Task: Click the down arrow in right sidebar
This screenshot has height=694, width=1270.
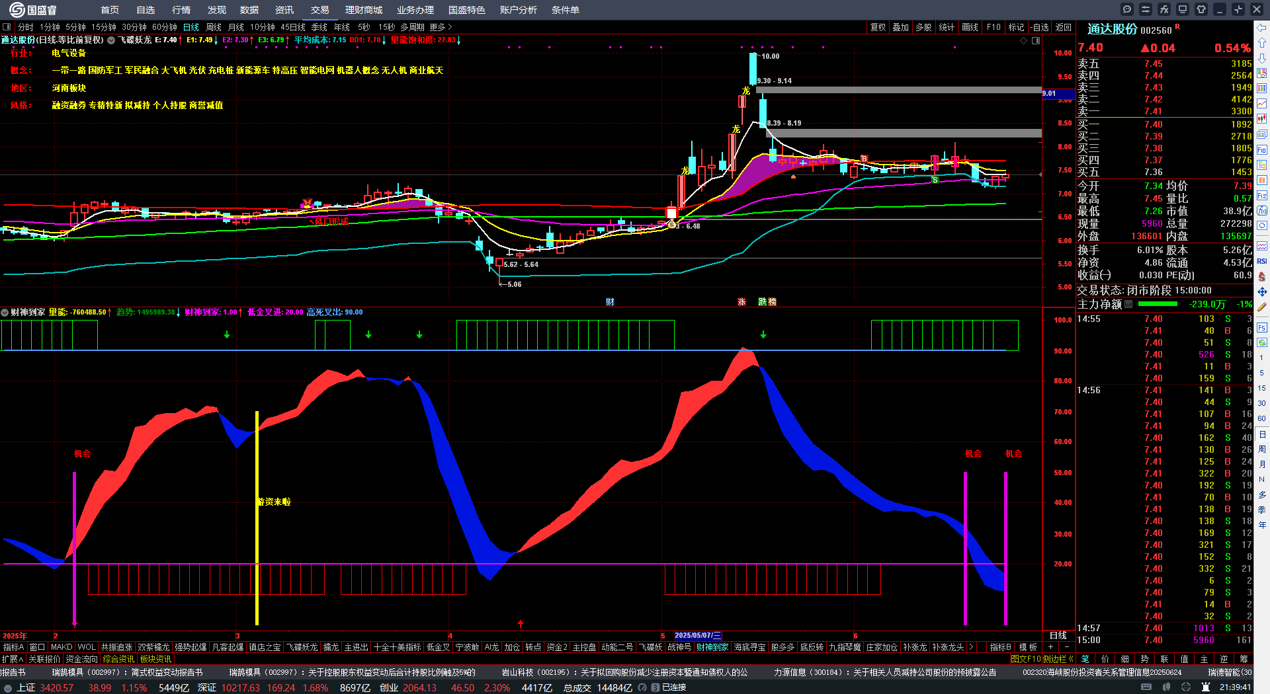Action: 1262,58
